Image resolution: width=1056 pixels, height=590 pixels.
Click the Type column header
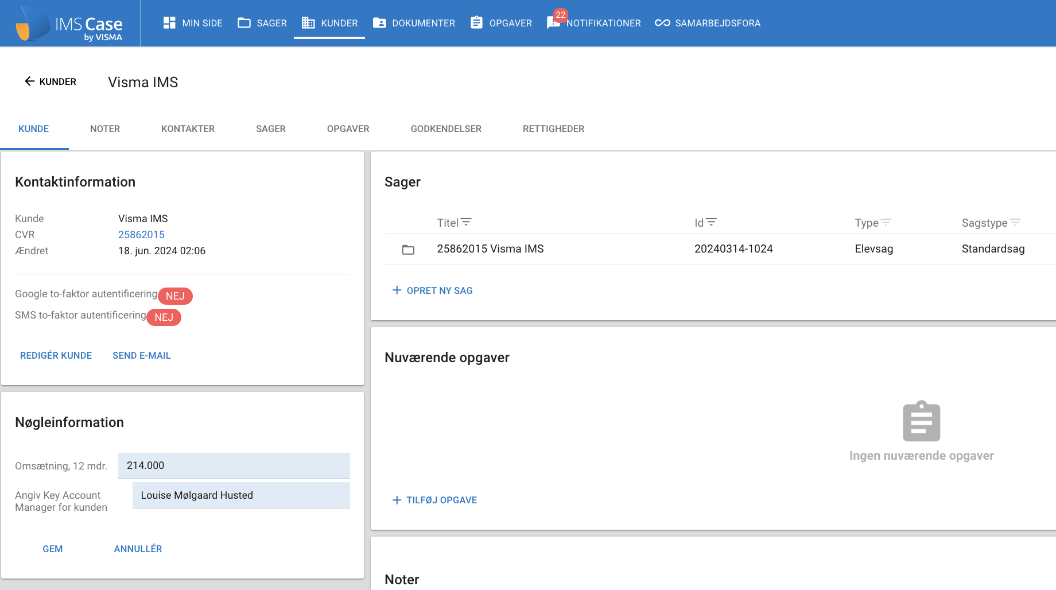point(867,223)
